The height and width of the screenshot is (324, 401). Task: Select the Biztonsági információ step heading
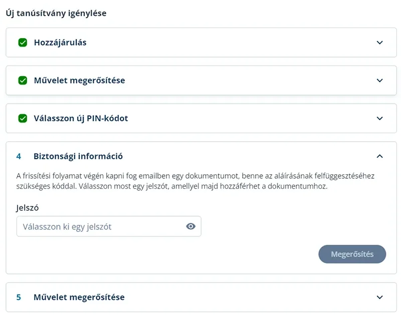coord(78,156)
